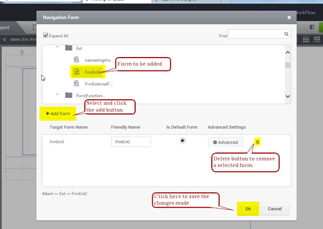Select FrmExt2 in the tree
Screen dimensions: 323x229
pyautogui.click(x=93, y=72)
